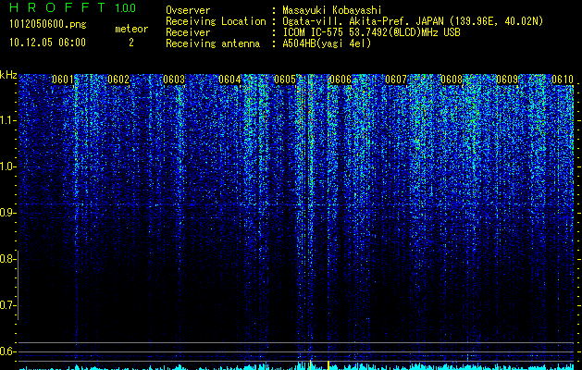Click the gray vertical bar beside 0.8
This screenshot has height=370, width=582.
click(x=18, y=285)
